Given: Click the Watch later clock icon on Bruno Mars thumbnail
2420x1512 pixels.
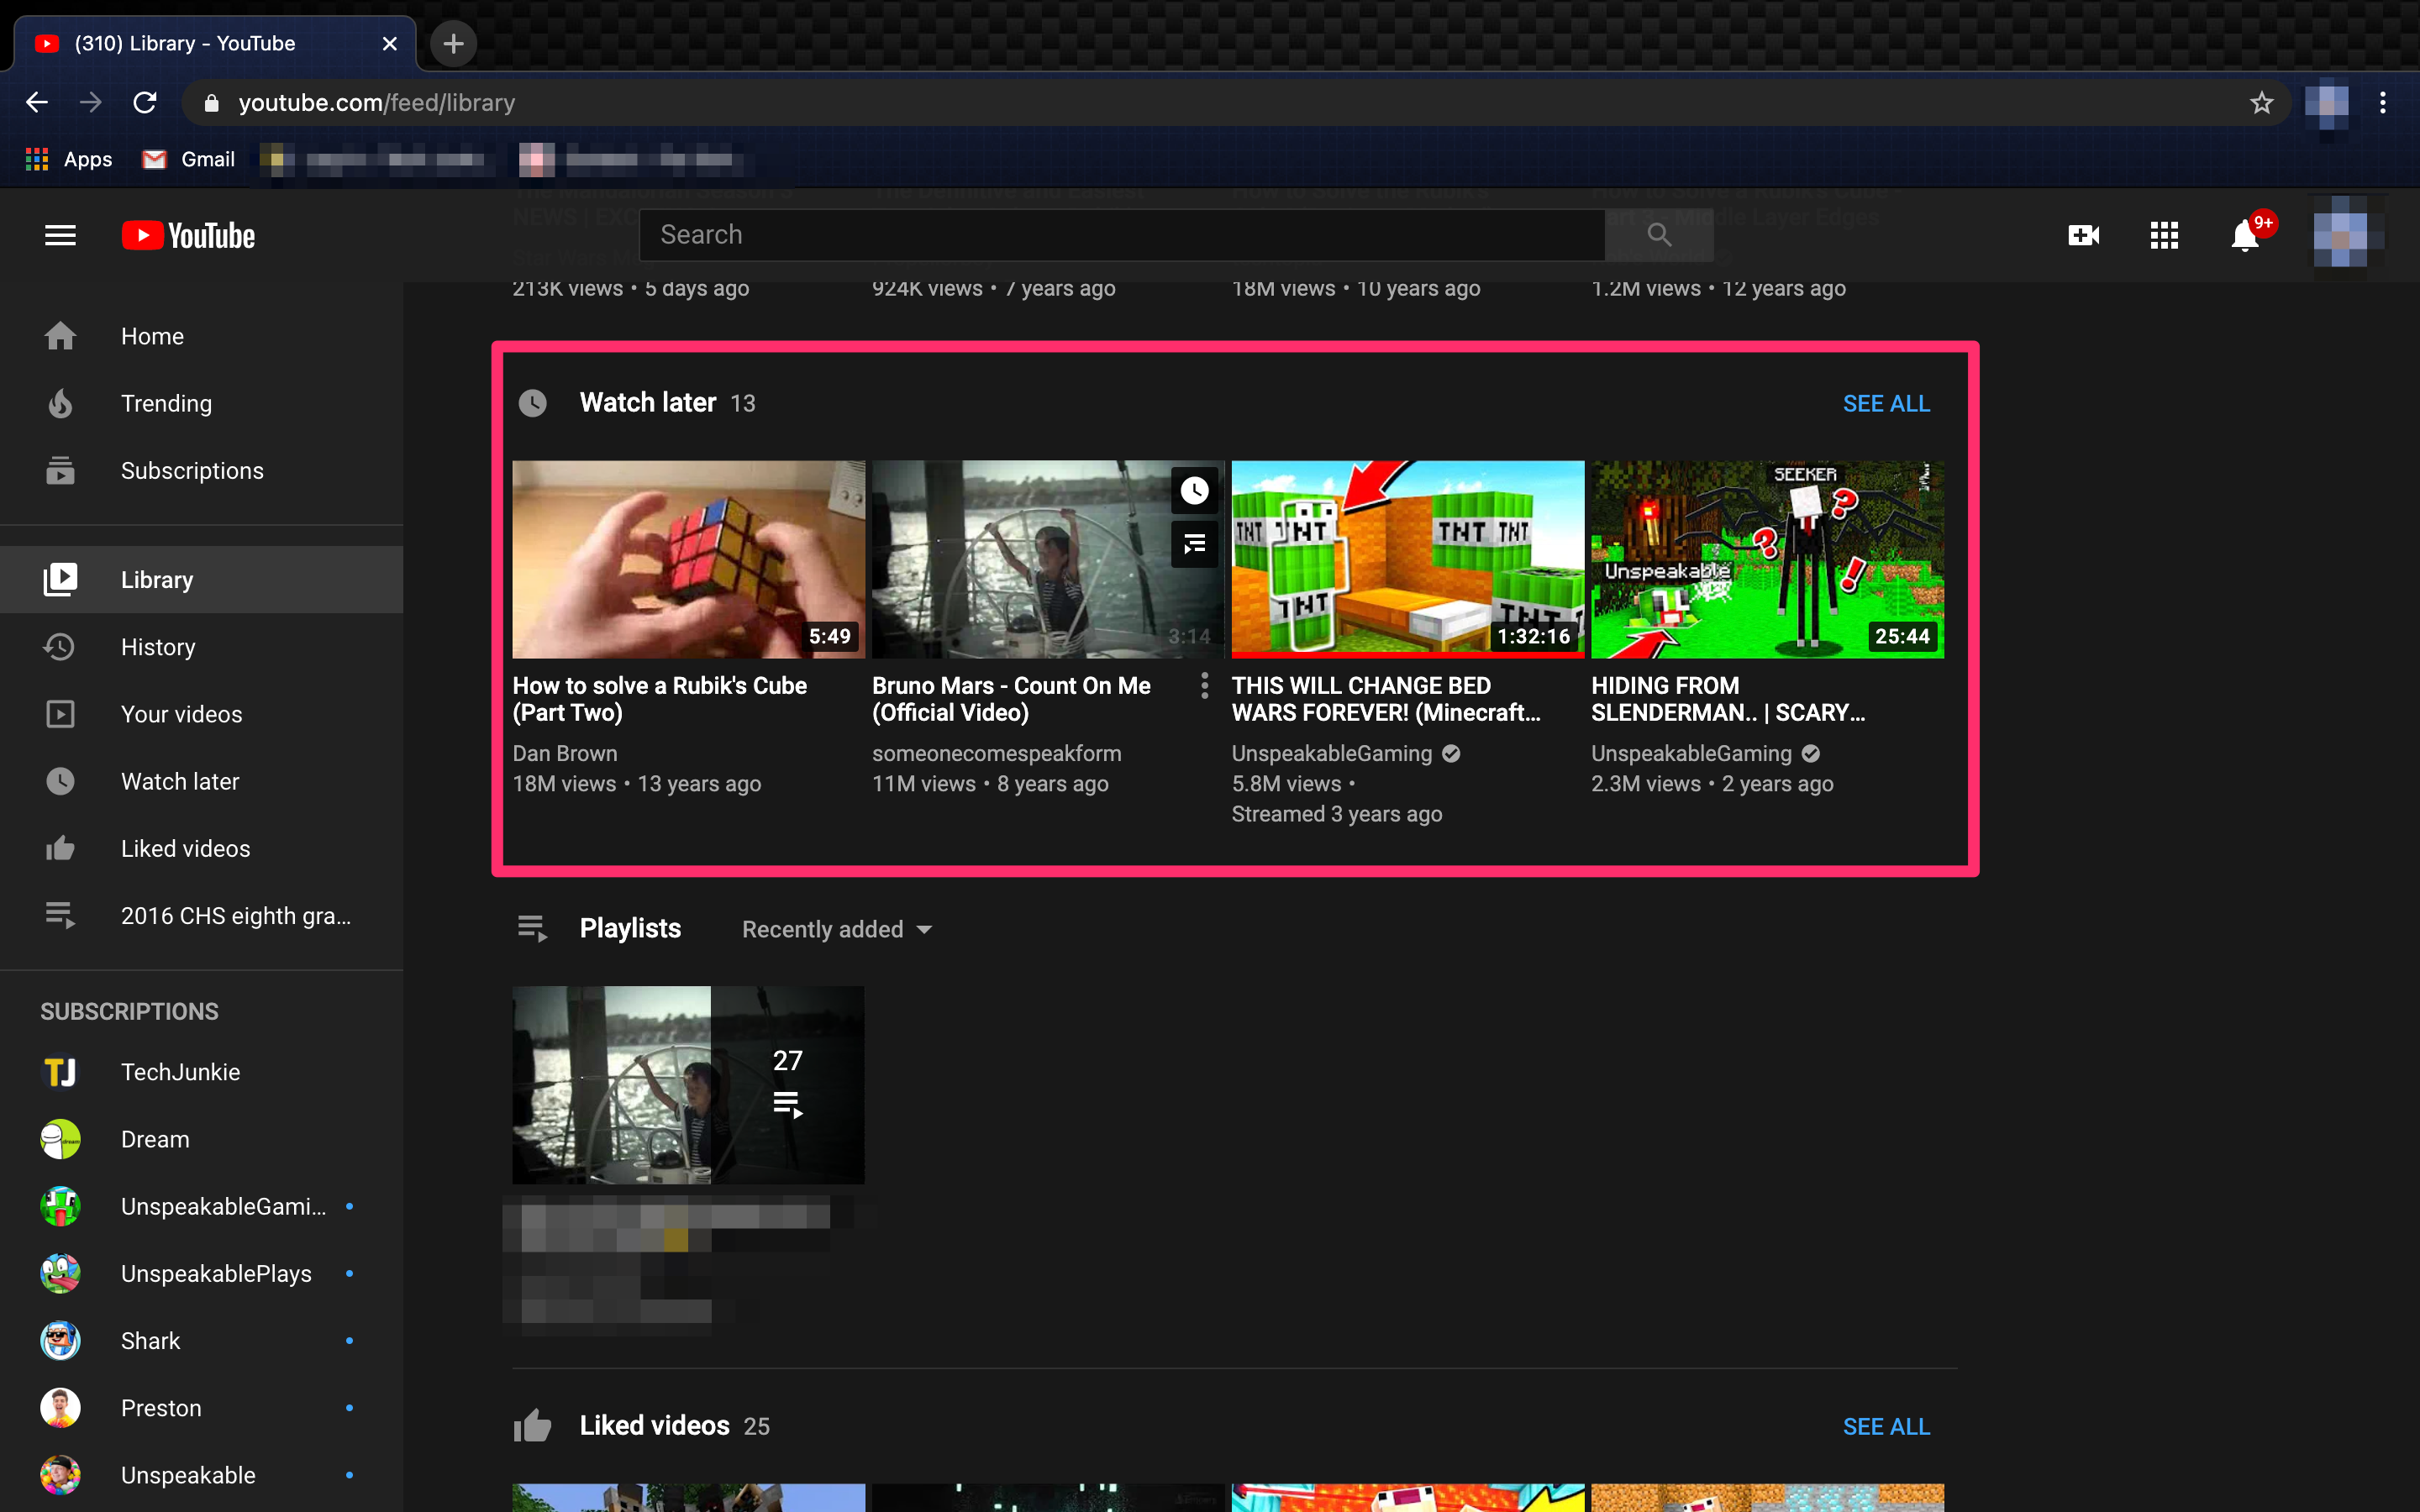Looking at the screenshot, I should tap(1194, 491).
